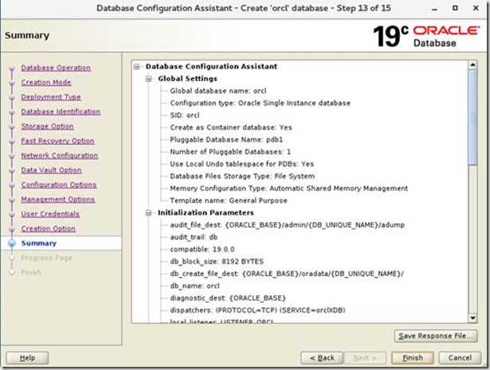
Task: Select the 'compatible: 19.0.0' row
Action: 202,249
